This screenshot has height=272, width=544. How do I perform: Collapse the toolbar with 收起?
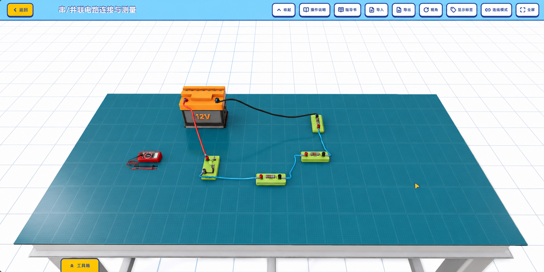pyautogui.click(x=284, y=10)
